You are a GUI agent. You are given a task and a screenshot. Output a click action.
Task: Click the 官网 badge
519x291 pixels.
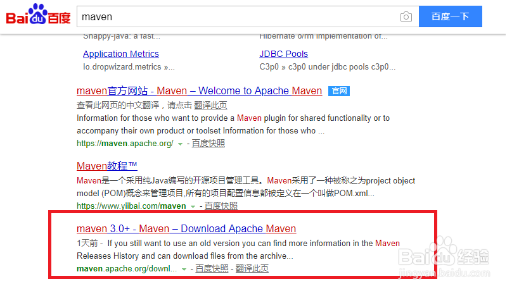(339, 91)
